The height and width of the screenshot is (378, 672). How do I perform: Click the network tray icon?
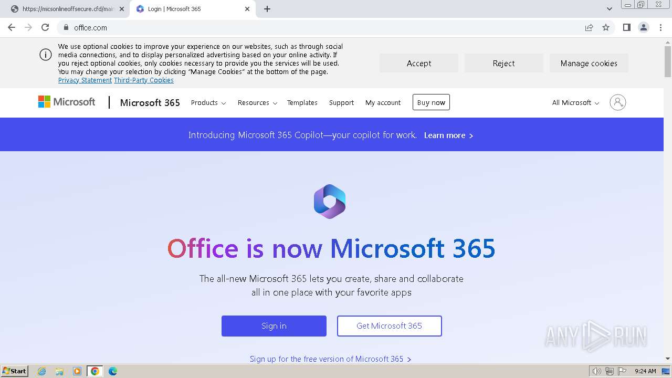point(610,371)
